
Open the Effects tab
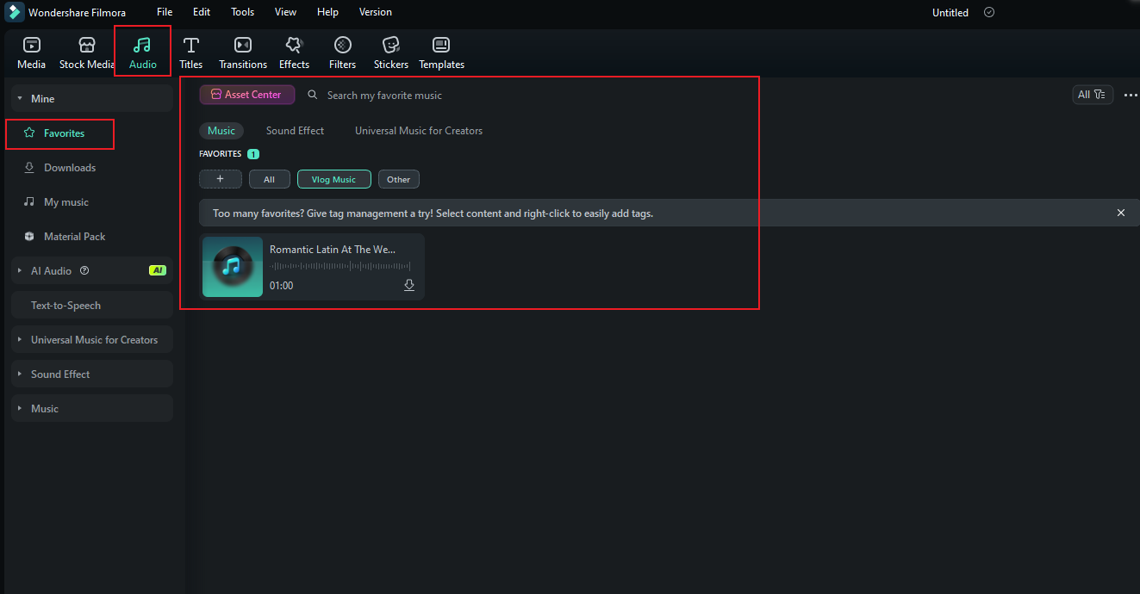[x=294, y=53]
